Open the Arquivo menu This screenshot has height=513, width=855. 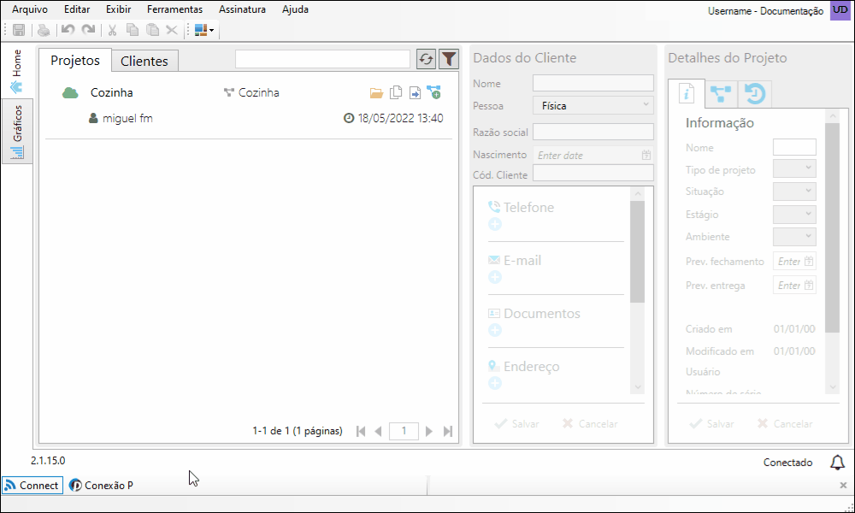[x=29, y=9]
